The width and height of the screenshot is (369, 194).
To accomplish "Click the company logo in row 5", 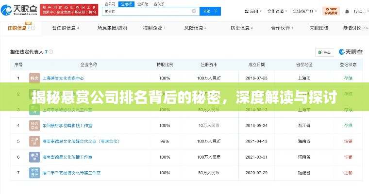I will (34, 141).
